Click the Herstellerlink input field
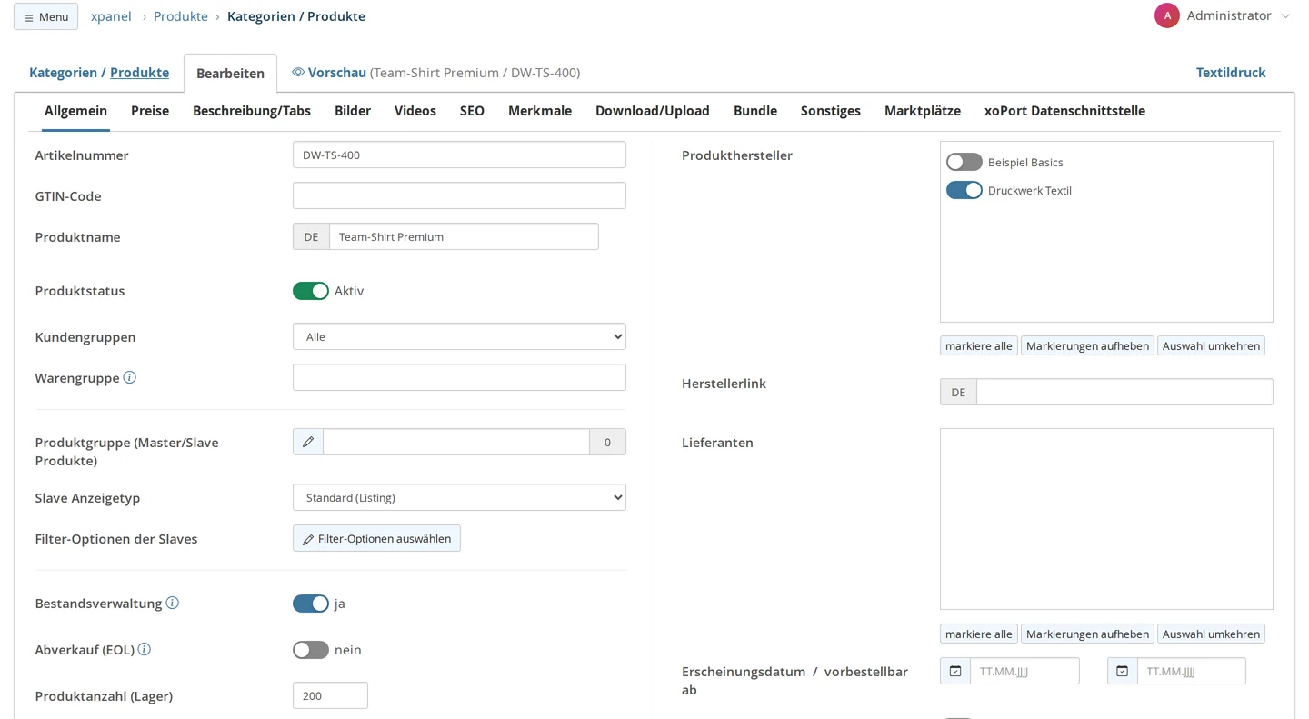Viewport: 1309px width, 719px height. (x=1124, y=392)
